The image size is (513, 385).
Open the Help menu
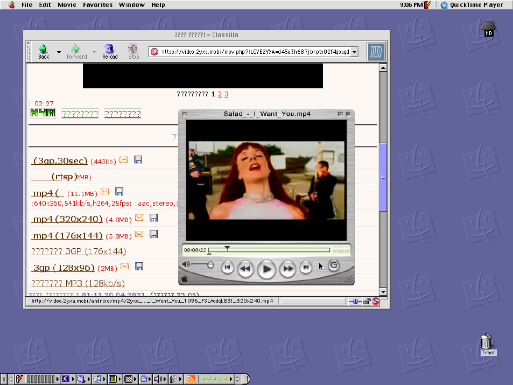tap(158, 5)
